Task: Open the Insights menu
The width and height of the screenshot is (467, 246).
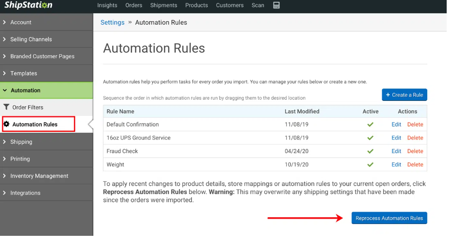Action: pyautogui.click(x=107, y=5)
